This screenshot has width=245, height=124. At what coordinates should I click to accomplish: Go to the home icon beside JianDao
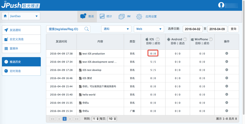tap(5, 16)
